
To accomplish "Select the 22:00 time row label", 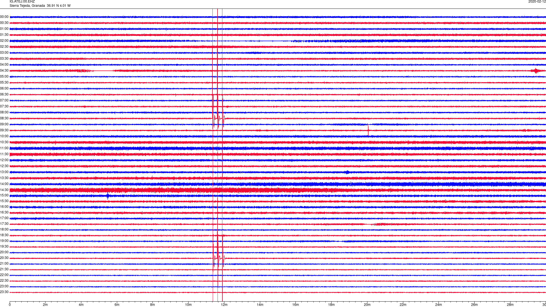I will 4,275.
